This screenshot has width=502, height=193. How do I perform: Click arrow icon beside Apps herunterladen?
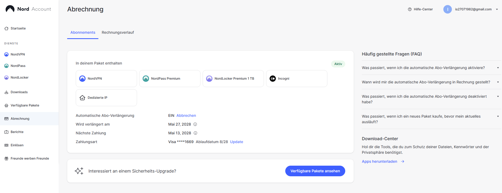403,161
